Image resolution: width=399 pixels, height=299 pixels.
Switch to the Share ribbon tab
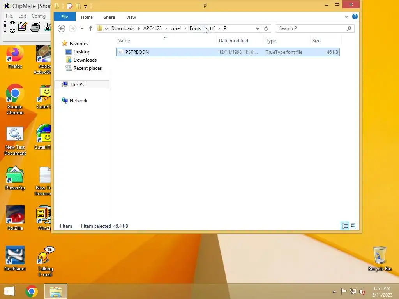[109, 17]
